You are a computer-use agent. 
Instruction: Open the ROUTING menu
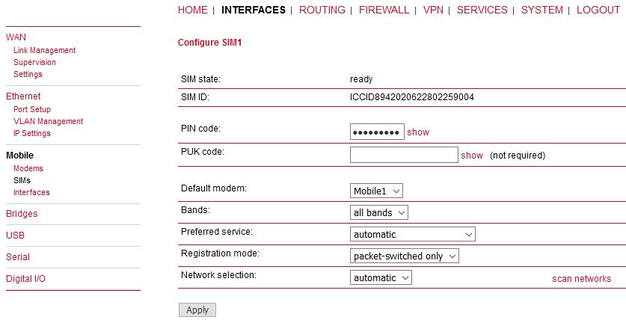pos(322,10)
